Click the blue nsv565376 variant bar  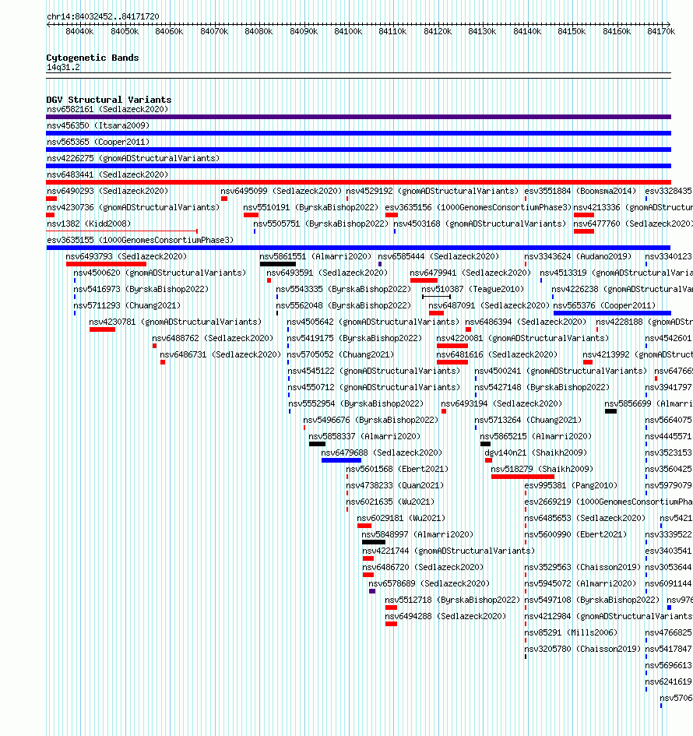click(x=612, y=313)
